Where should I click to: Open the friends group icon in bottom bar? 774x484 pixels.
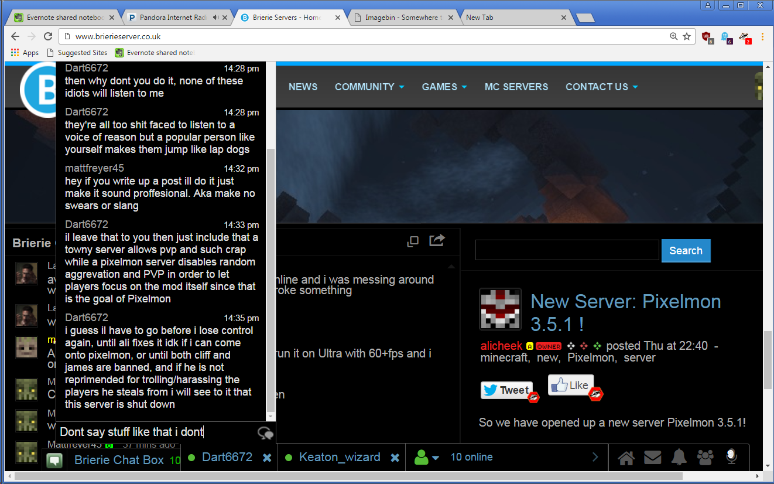pos(705,457)
